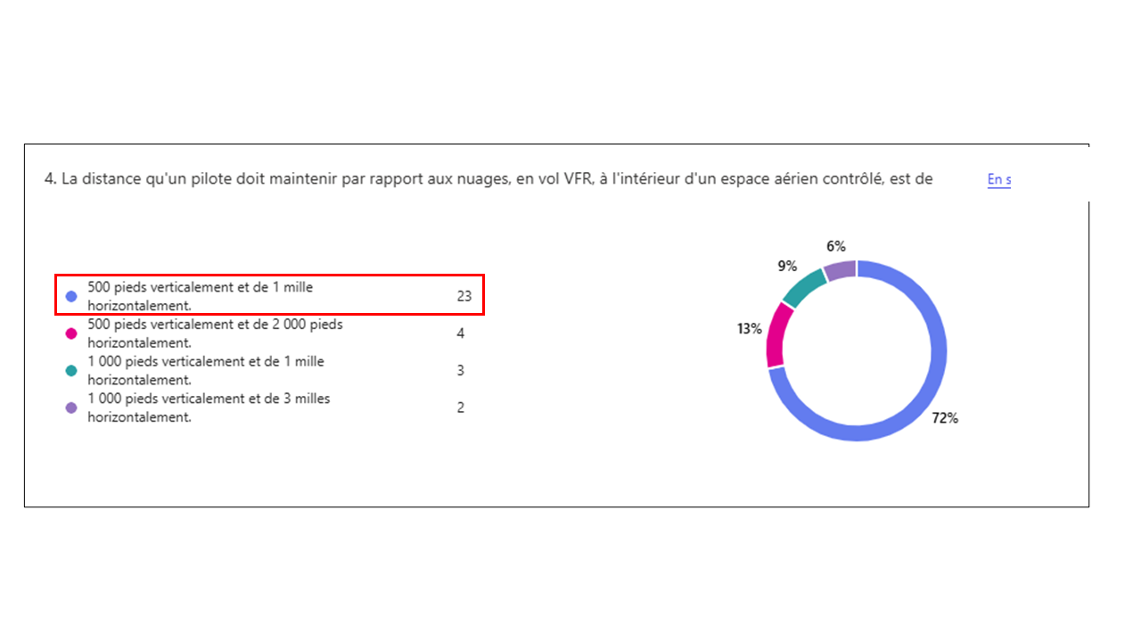The width and height of the screenshot is (1141, 642).
Task: Click the 72% chart label
Action: tap(945, 418)
